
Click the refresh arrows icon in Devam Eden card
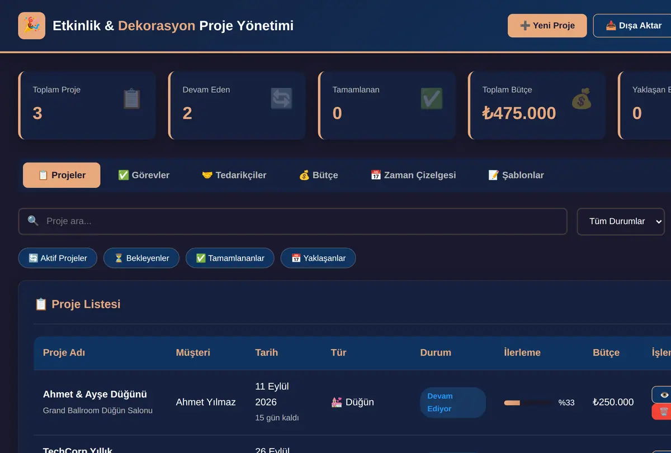(281, 99)
